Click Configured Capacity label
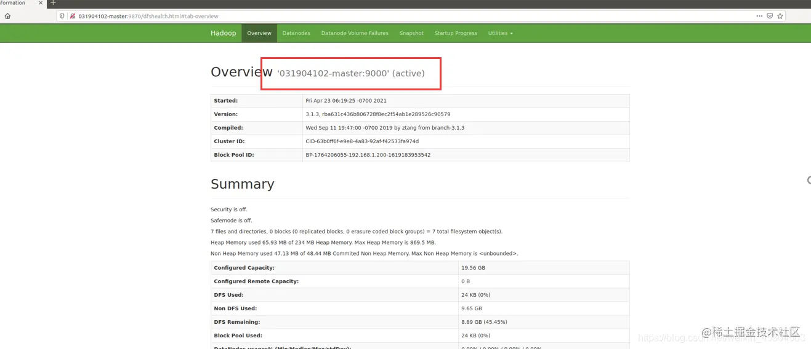Image resolution: width=811 pixels, height=349 pixels. pyautogui.click(x=244, y=268)
